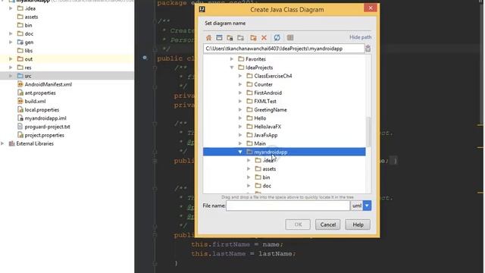Click the directory path text field
This screenshot has width=485, height=273.
284,49
